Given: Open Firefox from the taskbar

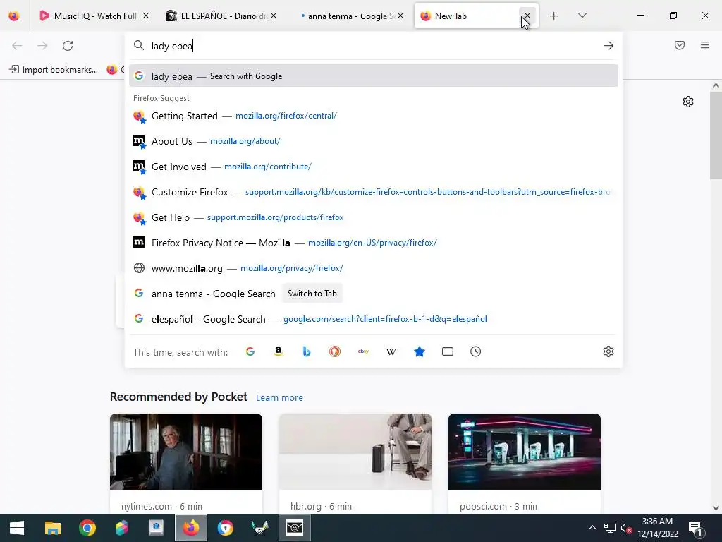Looking at the screenshot, I should pyautogui.click(x=190, y=528).
